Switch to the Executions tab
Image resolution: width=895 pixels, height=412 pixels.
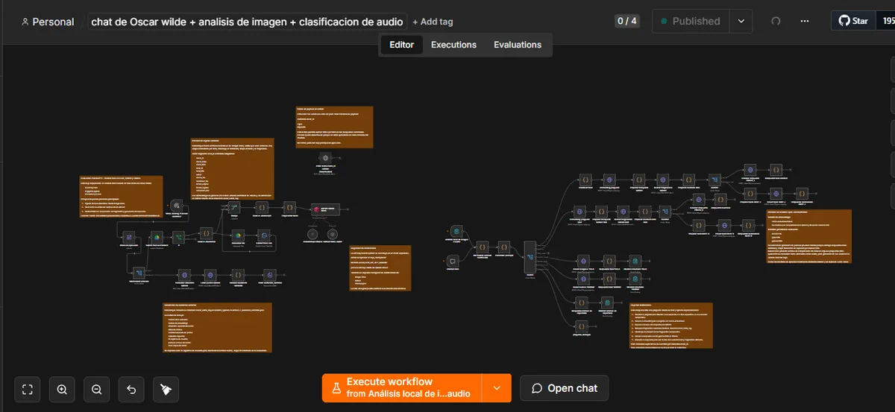(453, 45)
